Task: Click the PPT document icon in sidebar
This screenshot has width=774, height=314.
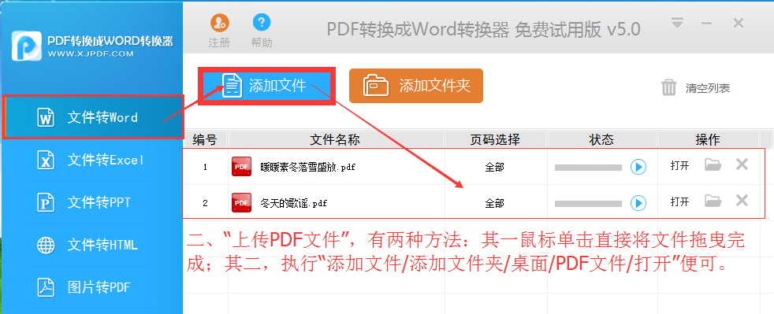Action: [x=46, y=202]
